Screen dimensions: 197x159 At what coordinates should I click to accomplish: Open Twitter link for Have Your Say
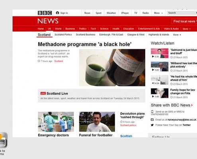[187, 125]
